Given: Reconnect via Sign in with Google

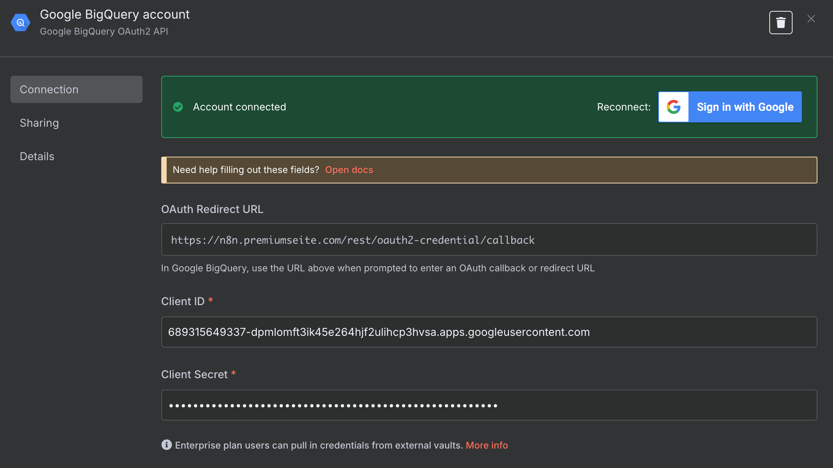Looking at the screenshot, I should (x=730, y=107).
